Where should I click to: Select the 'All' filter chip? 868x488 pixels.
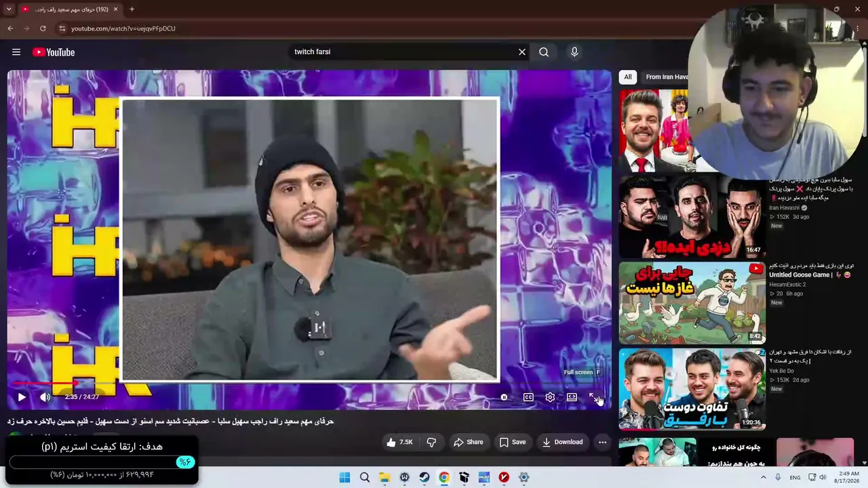628,77
